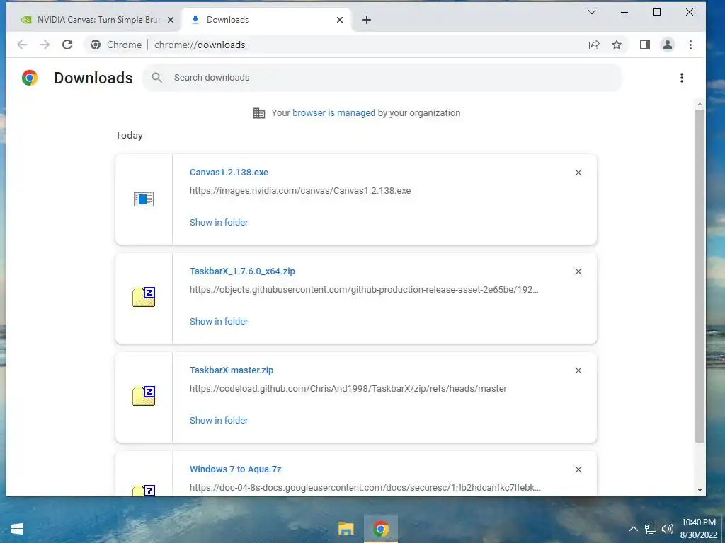
Task: Click the scrollbar down arrow
Action: pyautogui.click(x=700, y=489)
